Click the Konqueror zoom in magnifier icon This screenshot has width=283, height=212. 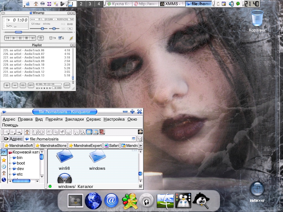[x=76, y=132]
